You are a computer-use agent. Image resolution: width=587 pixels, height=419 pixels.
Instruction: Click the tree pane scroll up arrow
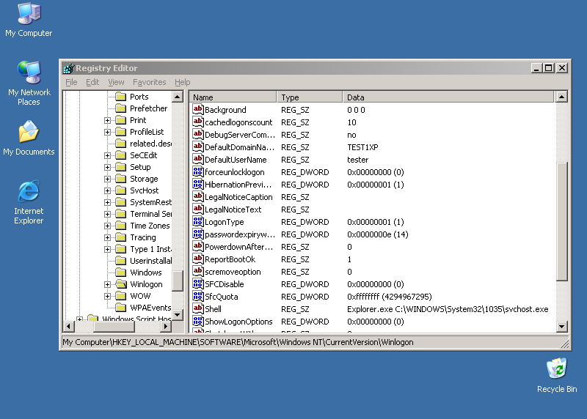click(178, 97)
